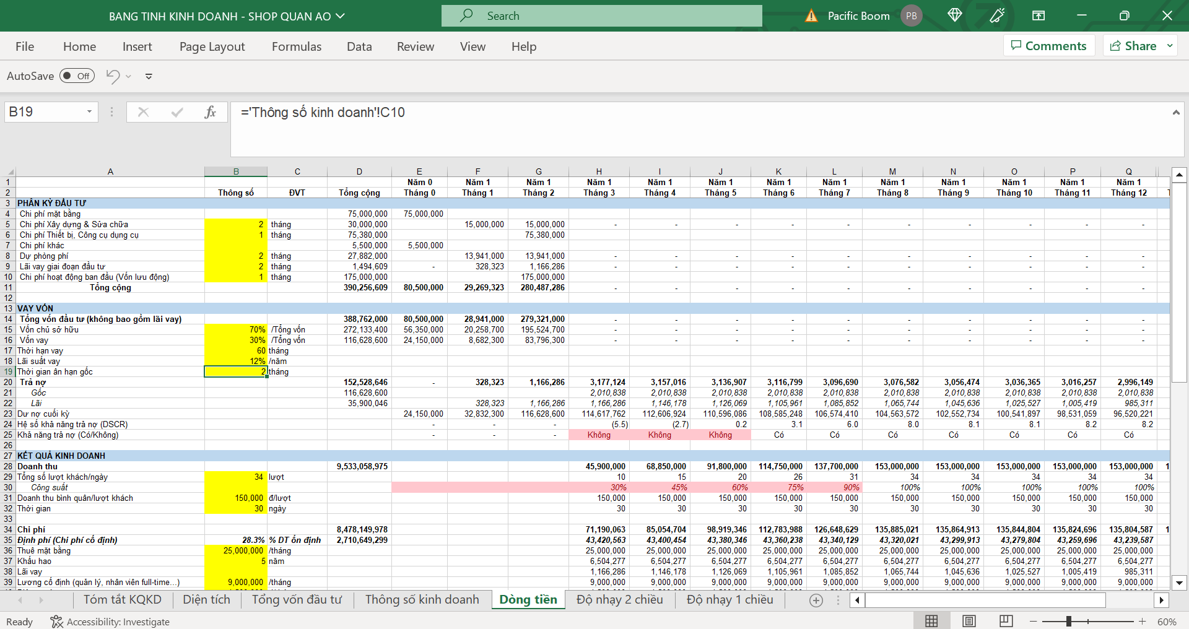The width and height of the screenshot is (1189, 629).
Task: Expand the formula bar chevron
Action: click(x=1175, y=112)
